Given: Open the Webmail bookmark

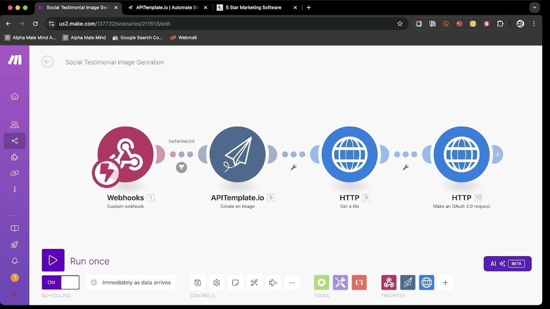Looking at the screenshot, I should click(183, 38).
